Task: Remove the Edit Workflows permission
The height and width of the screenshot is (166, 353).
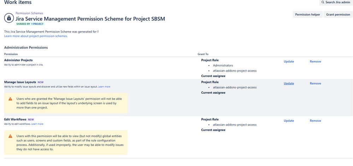Action: tap(315, 121)
